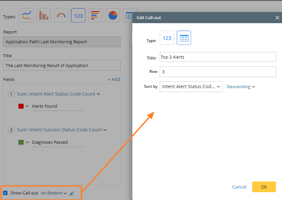Select the 123 number chart type
Screen dimensions: 282x200
78,15
